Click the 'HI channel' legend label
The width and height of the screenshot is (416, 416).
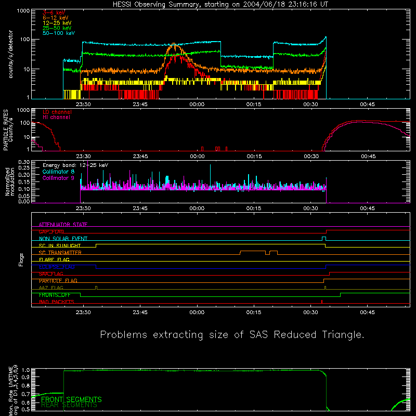56,118
